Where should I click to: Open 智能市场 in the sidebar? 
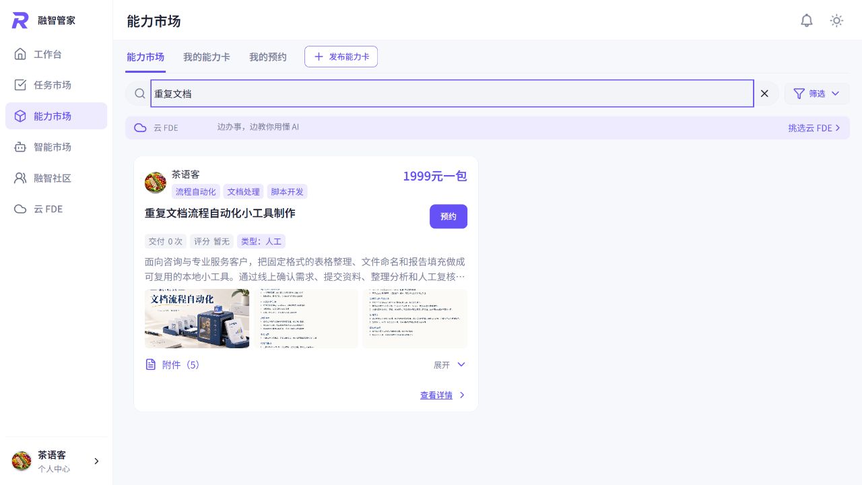coord(56,147)
